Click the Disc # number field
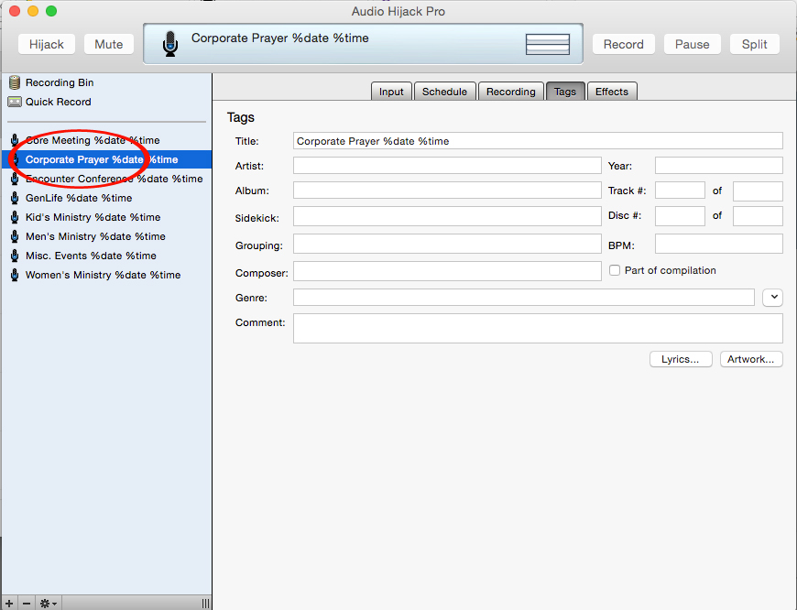The height and width of the screenshot is (610, 797). pyautogui.click(x=680, y=216)
